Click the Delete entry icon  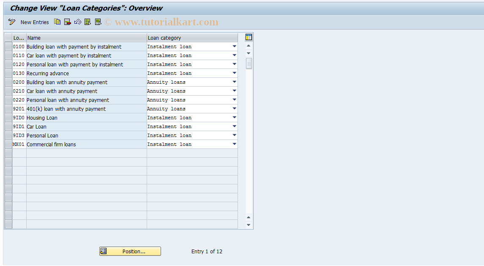pos(67,22)
